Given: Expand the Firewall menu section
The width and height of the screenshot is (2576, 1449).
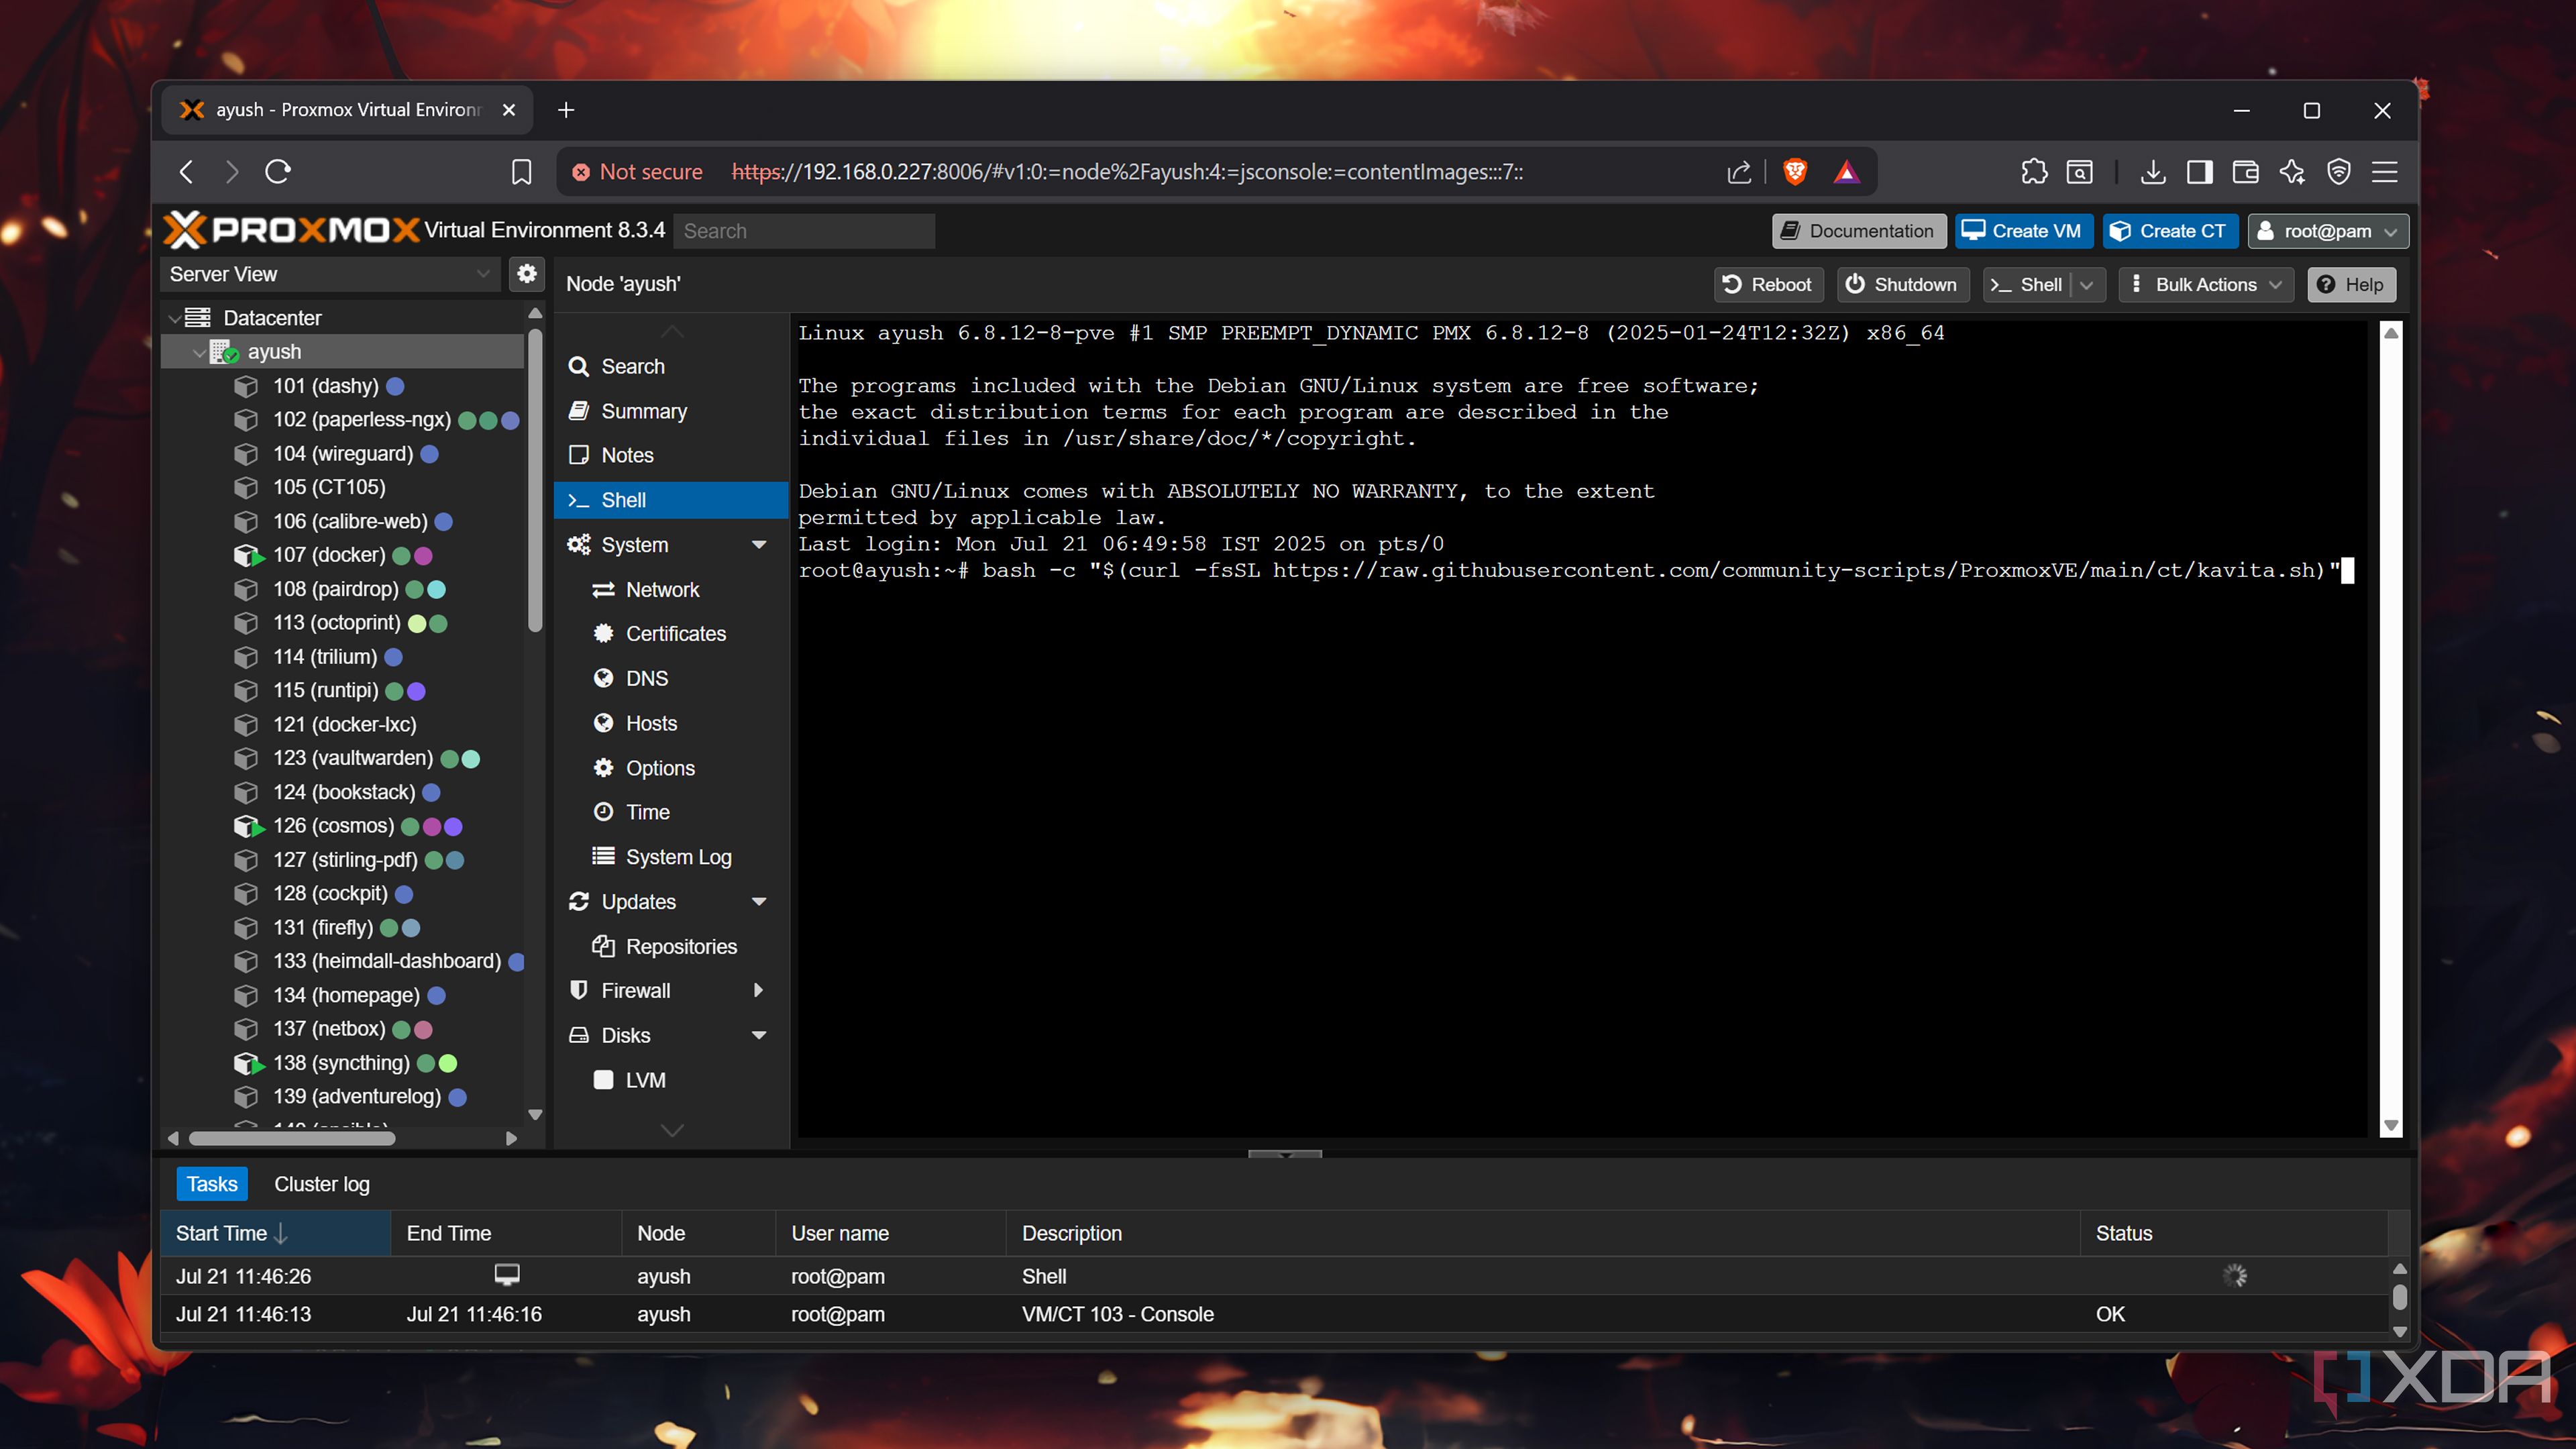Looking at the screenshot, I should (758, 990).
